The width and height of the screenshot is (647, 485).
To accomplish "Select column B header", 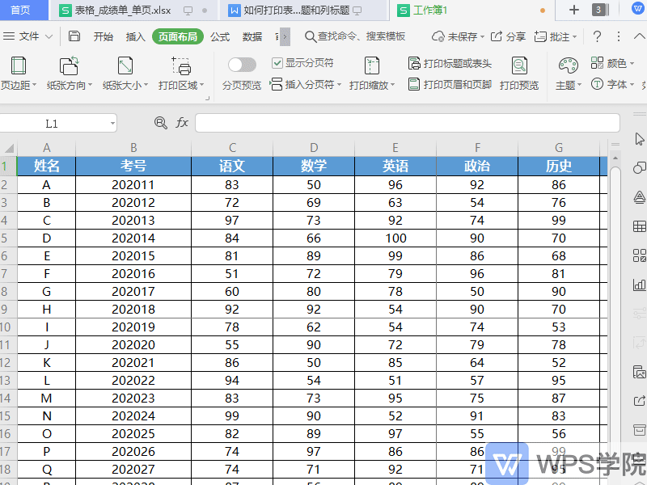I will click(133, 148).
